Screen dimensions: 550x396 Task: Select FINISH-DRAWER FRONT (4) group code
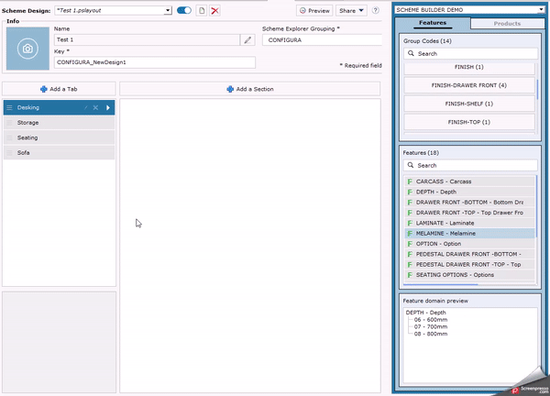(469, 85)
